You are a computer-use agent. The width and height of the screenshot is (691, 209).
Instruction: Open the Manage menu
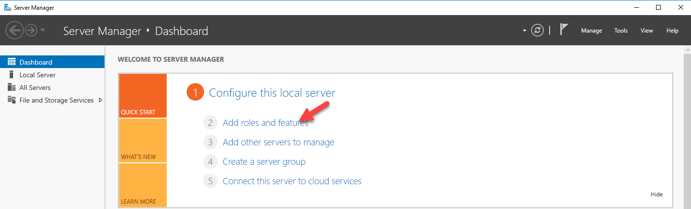591,31
